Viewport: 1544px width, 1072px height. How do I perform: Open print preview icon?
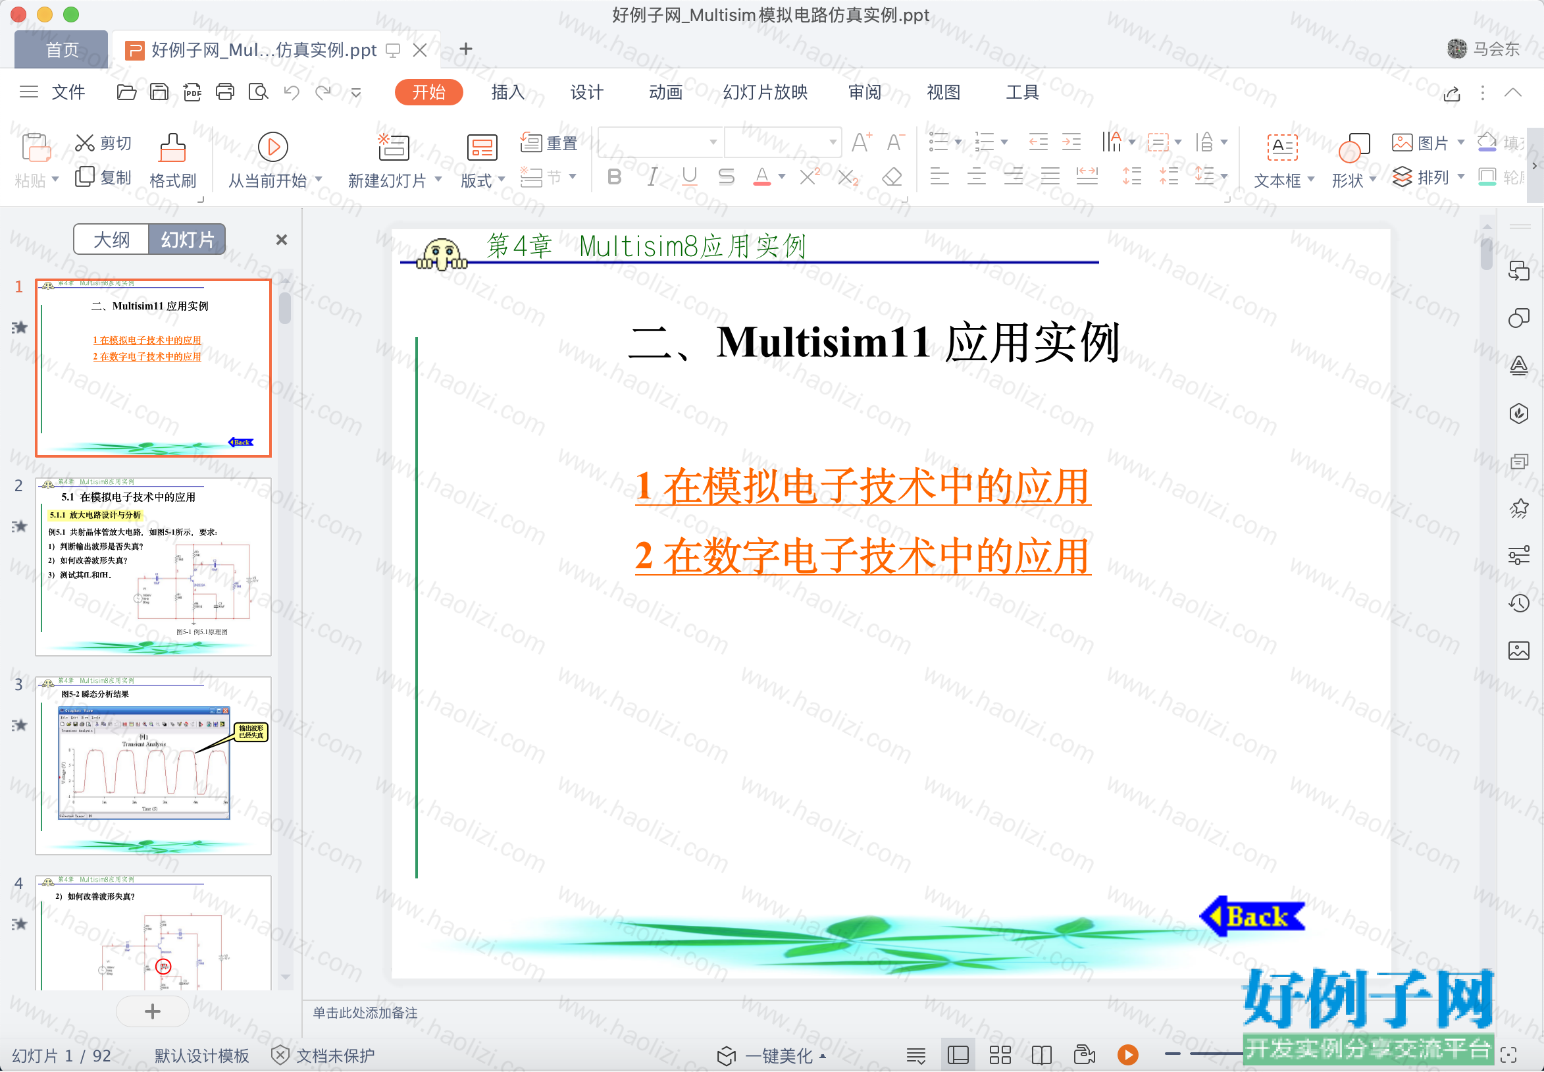(x=258, y=92)
